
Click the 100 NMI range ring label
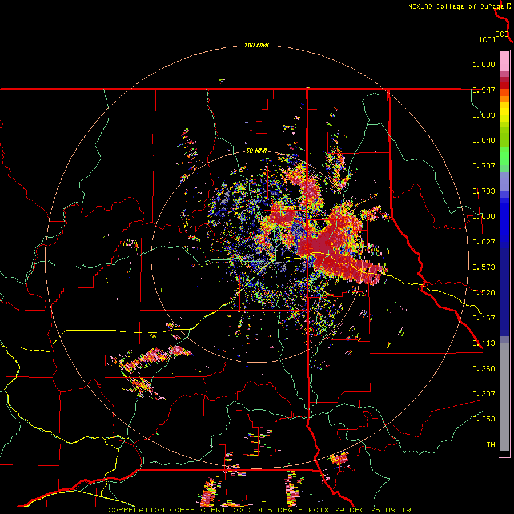point(256,45)
